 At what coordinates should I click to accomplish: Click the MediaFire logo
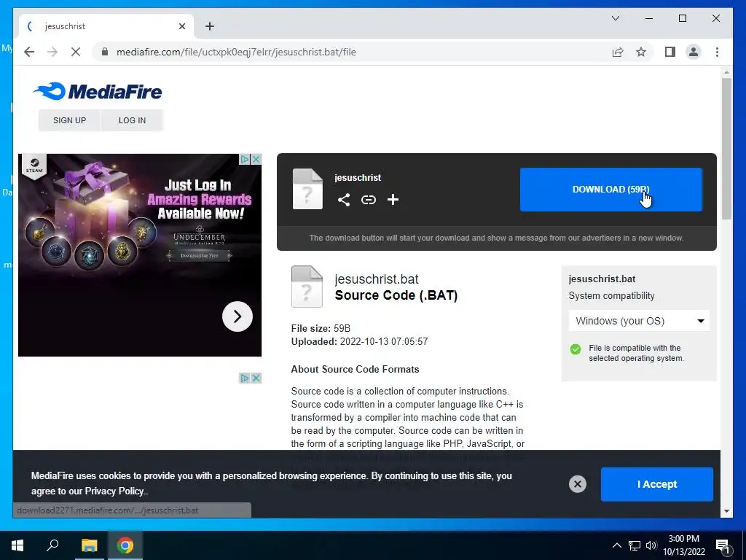pos(98,91)
